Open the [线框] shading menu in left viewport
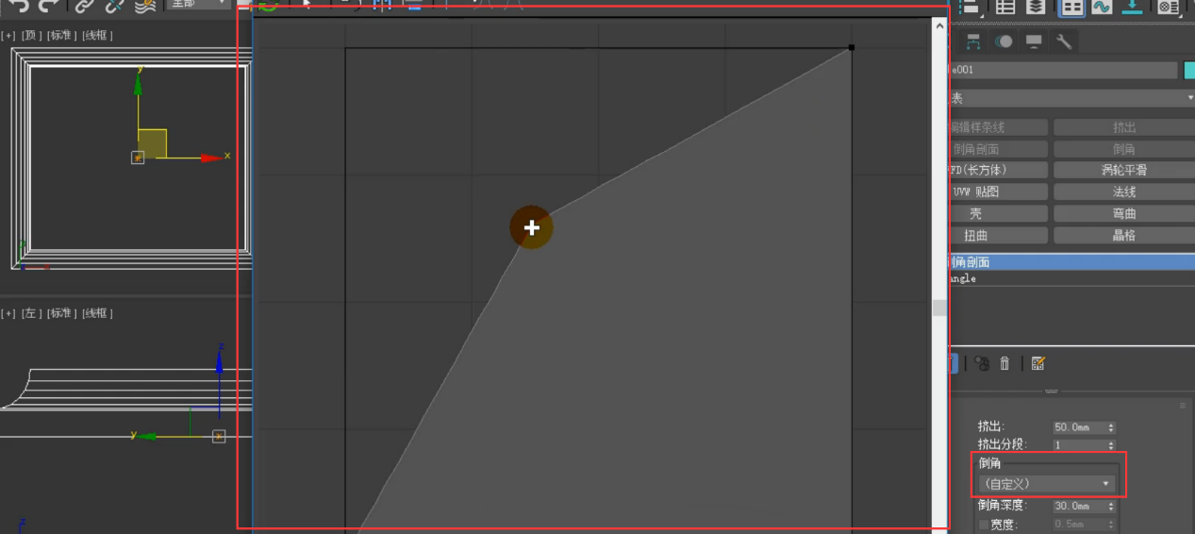Image resolution: width=1195 pixels, height=534 pixels. click(97, 313)
